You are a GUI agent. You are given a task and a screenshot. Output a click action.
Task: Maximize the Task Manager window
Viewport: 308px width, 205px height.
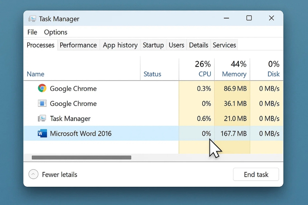click(249, 18)
